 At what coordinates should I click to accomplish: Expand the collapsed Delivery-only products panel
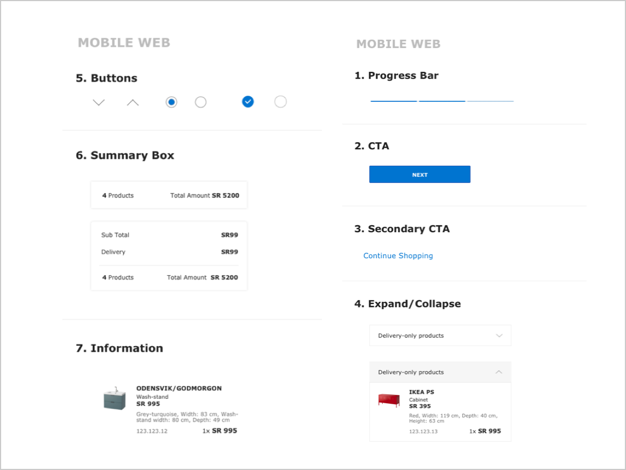tap(440, 335)
